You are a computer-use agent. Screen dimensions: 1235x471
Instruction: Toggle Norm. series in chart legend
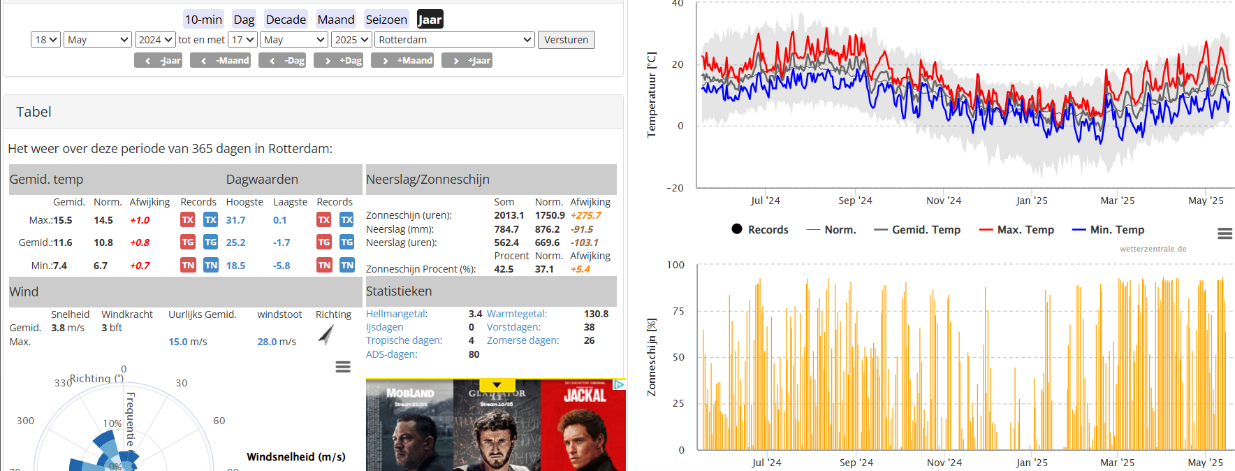831,229
